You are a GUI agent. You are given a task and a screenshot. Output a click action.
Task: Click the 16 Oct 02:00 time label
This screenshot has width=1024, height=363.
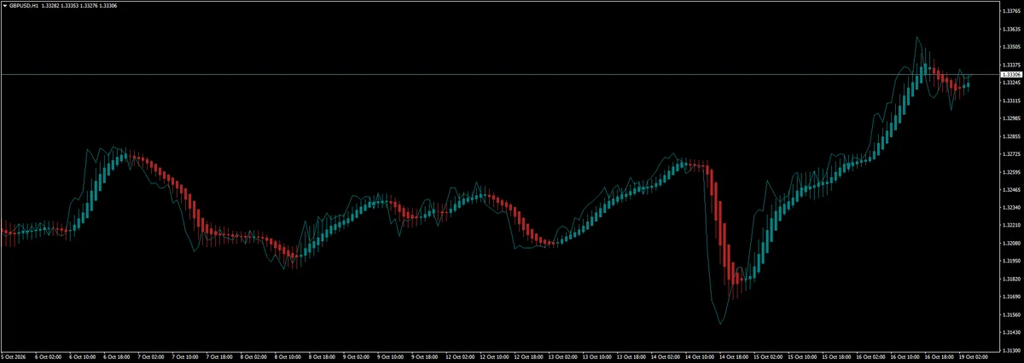pyautogui.click(x=872, y=357)
